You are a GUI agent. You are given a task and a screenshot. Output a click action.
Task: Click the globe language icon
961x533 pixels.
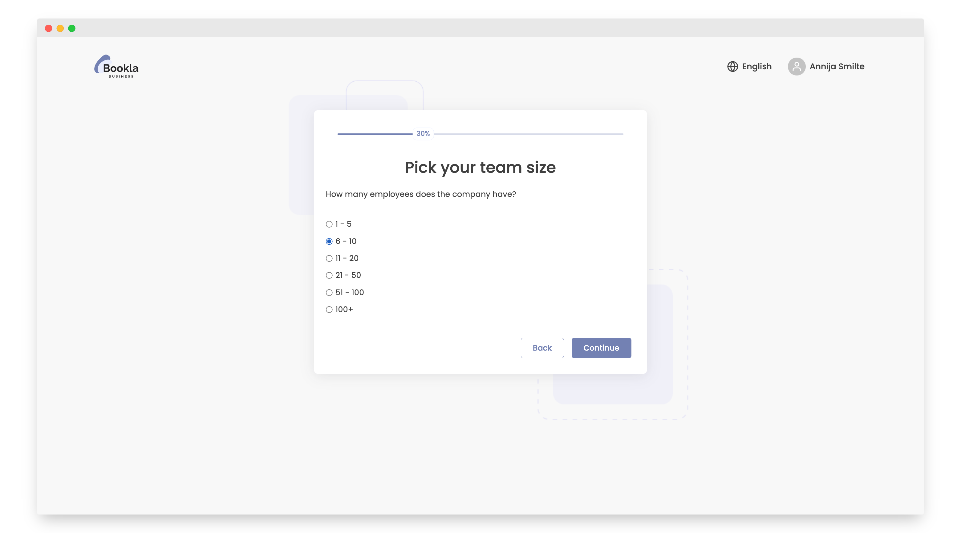coord(732,66)
